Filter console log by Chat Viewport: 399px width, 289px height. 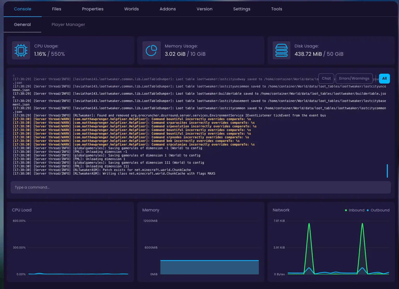(x=326, y=78)
